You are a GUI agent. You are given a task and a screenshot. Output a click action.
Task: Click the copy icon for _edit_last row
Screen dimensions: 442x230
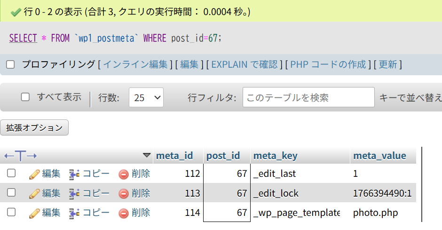74,174
